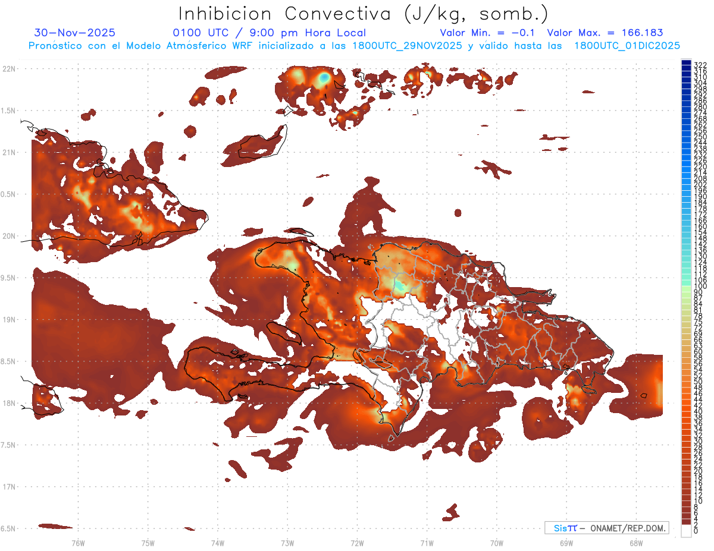Click the "0.5N" latitude label
Screen dimensions: 714x551
[9, 194]
